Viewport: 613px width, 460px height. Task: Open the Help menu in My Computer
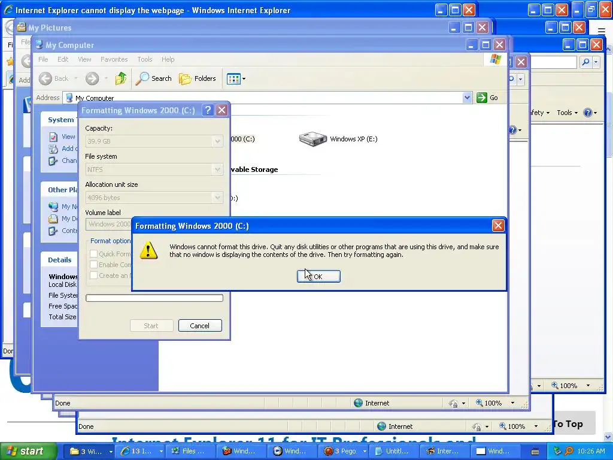pos(168,59)
